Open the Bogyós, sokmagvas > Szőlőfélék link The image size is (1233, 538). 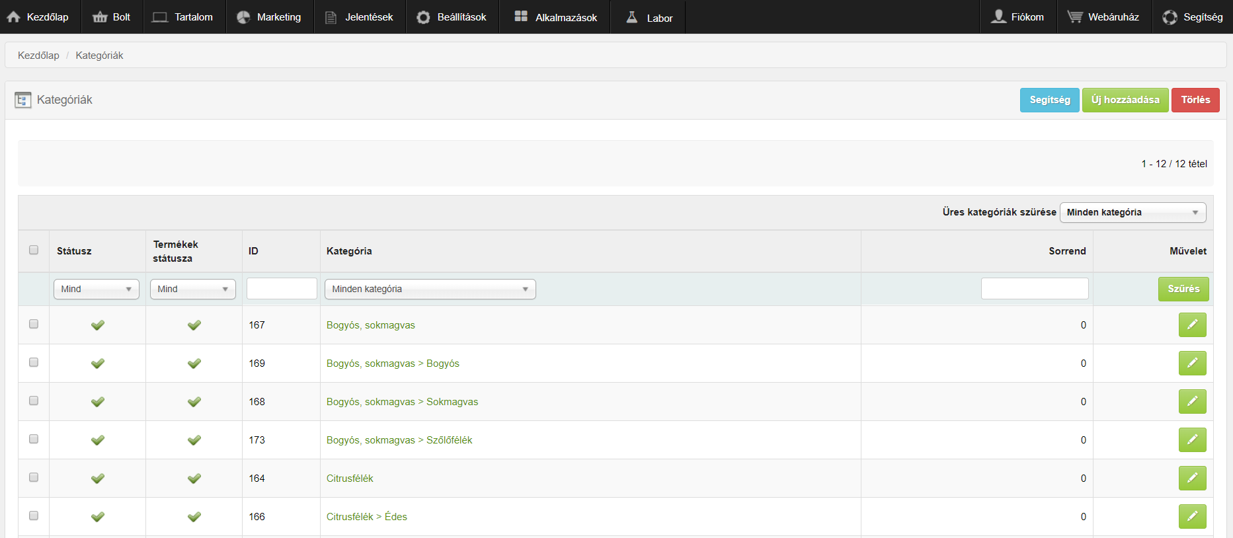(399, 440)
